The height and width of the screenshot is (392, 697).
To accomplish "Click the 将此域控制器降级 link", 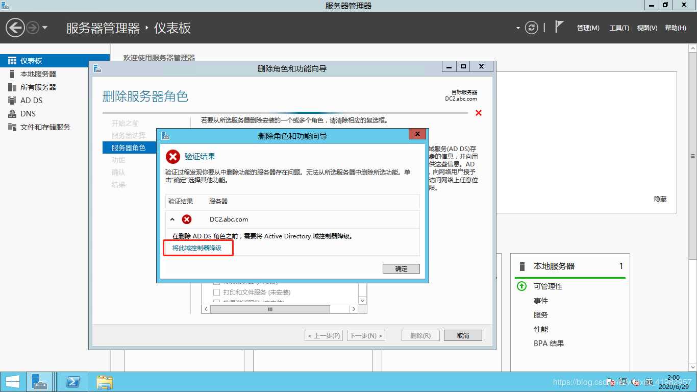I will (197, 248).
